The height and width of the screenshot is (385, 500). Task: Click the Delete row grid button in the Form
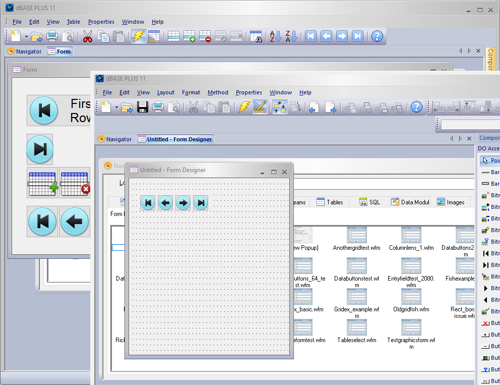[x=75, y=183]
